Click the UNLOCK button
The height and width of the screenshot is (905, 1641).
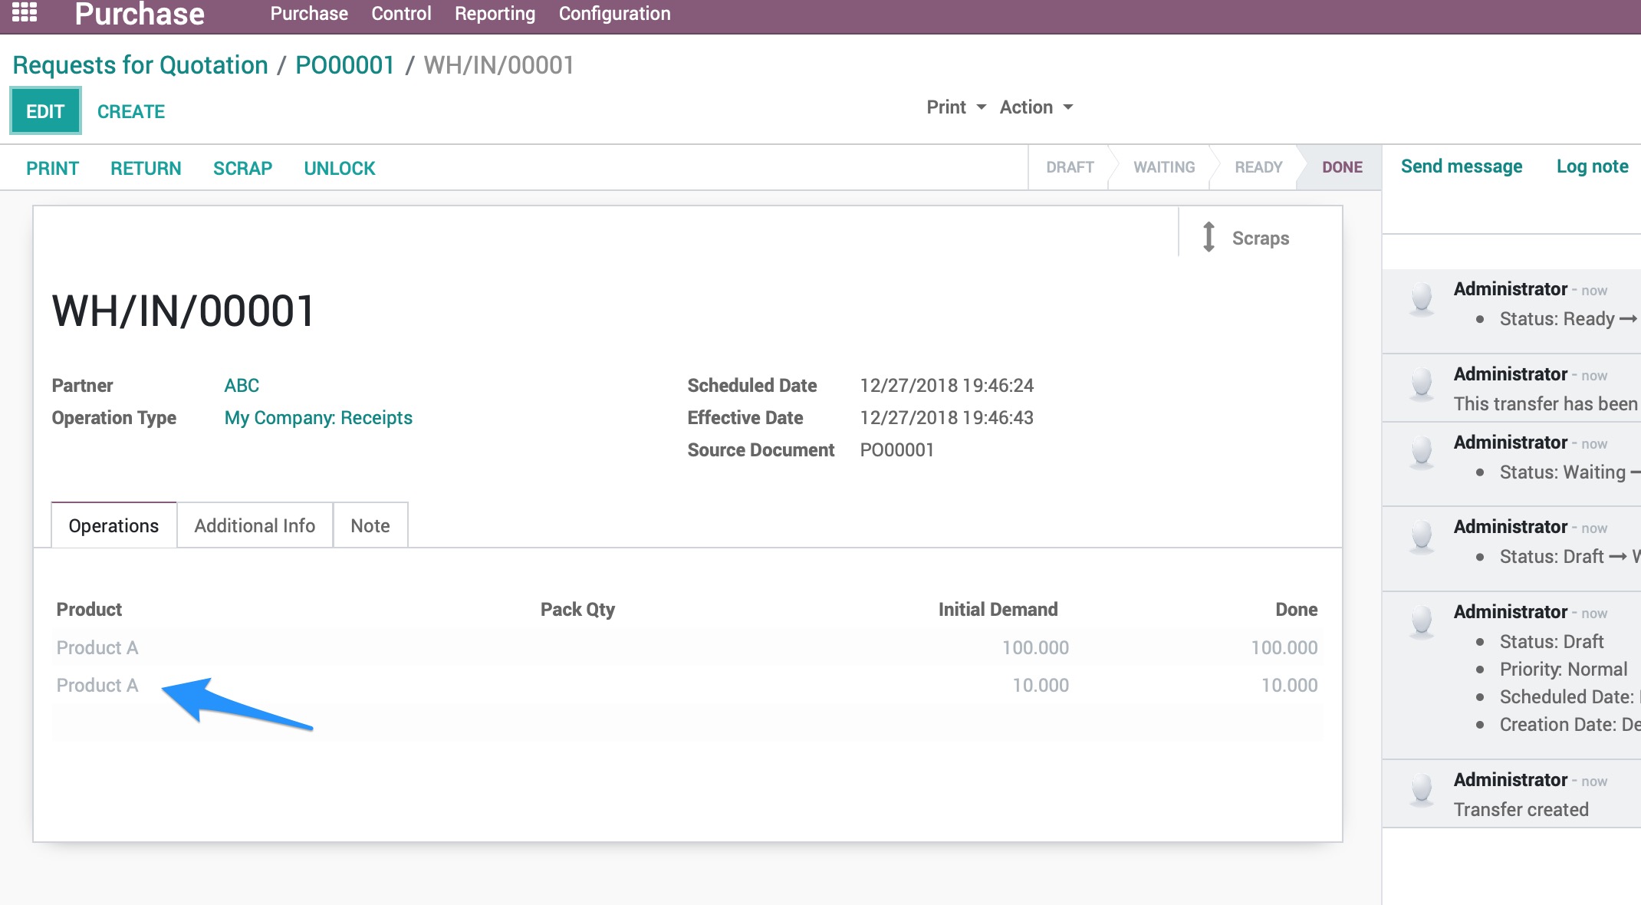point(339,168)
